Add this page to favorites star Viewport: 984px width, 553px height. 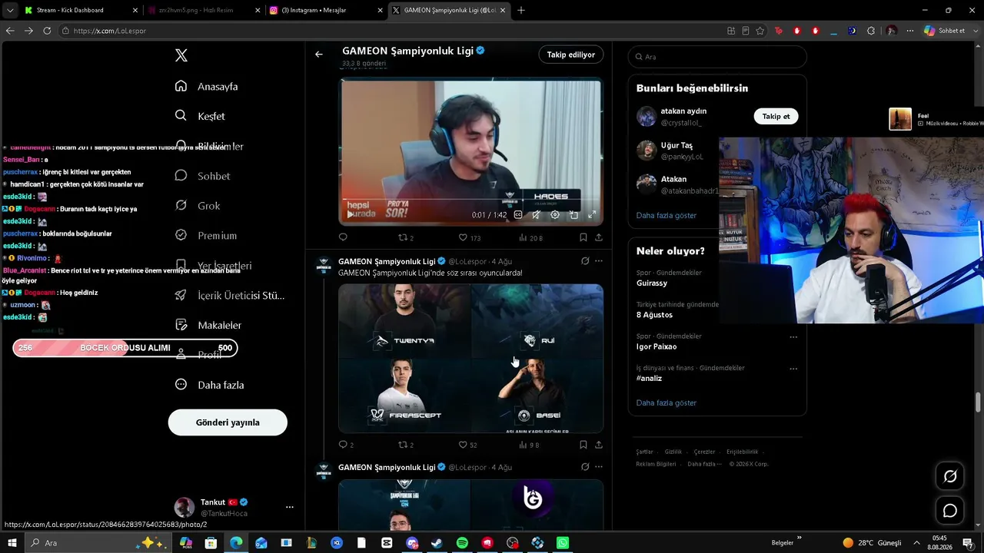(x=760, y=31)
